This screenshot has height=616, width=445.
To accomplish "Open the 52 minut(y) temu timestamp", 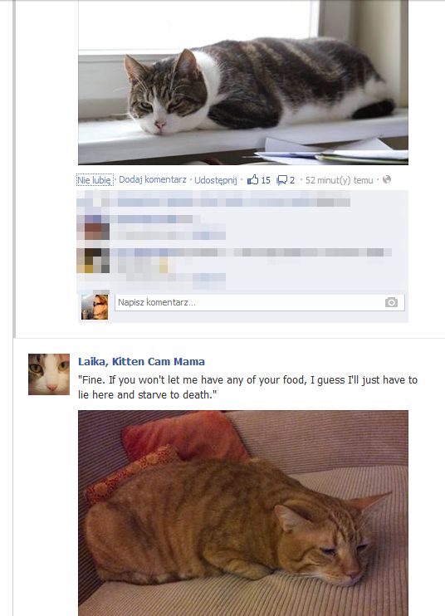I will coord(339,180).
